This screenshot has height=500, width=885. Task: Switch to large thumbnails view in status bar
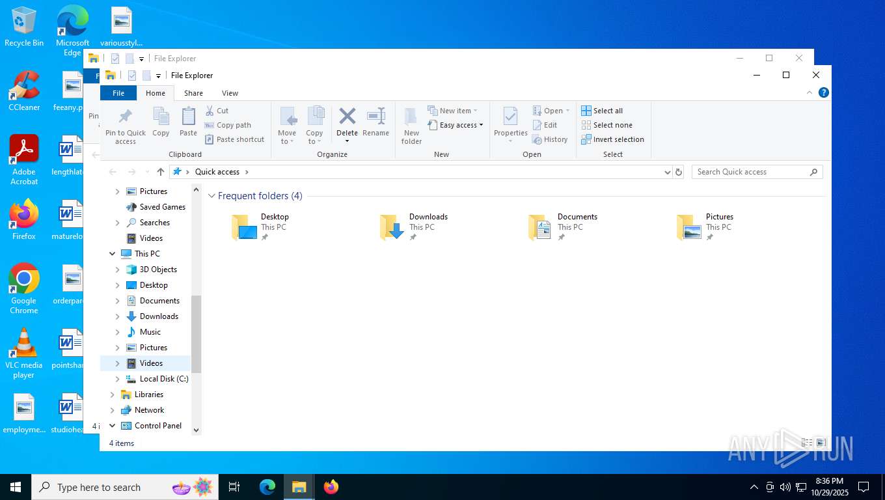tap(821, 443)
